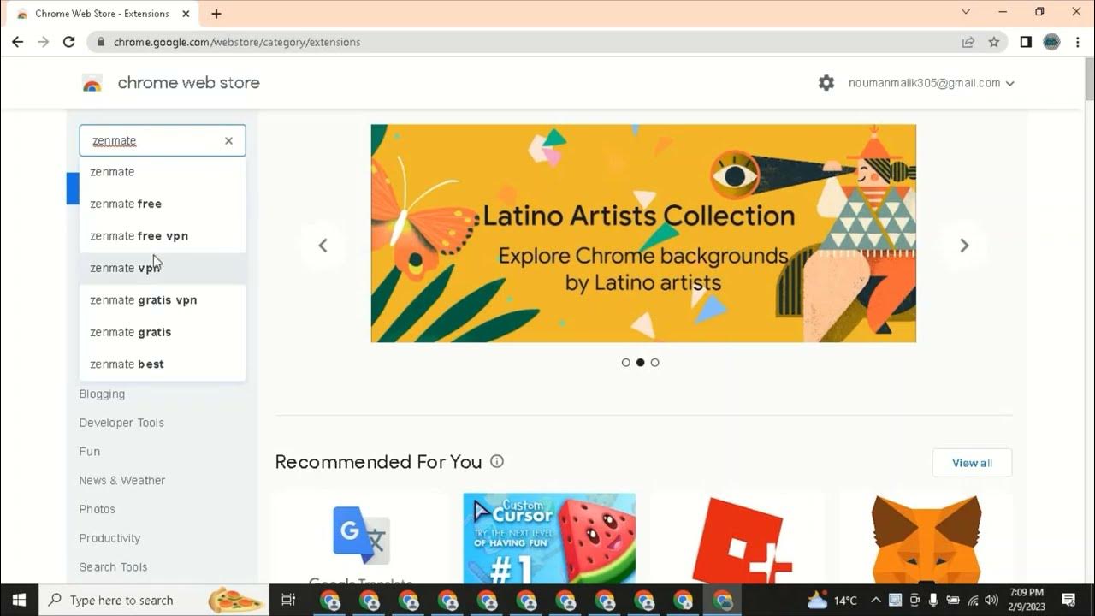
Task: Choose the "zenmate free vpn" suggestion
Action: pos(163,236)
